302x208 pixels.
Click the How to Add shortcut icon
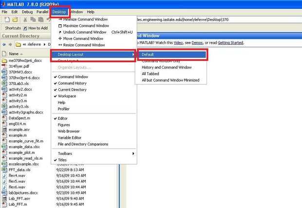(x=25, y=28)
